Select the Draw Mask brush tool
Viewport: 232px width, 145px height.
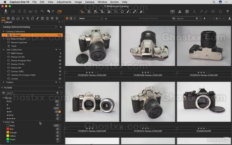tap(128, 12)
